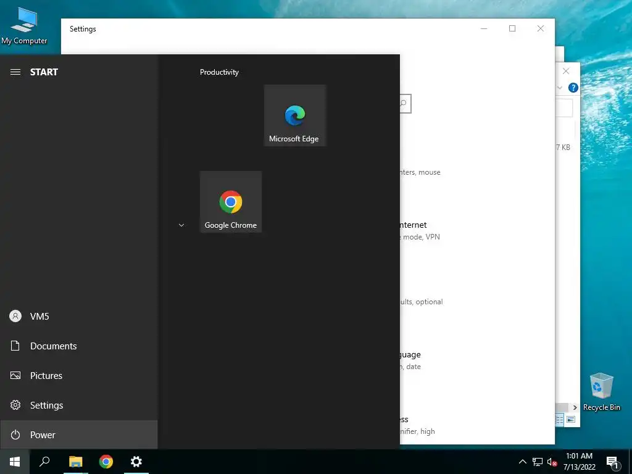Click the Power symbol icon
632x474 pixels.
click(15, 435)
